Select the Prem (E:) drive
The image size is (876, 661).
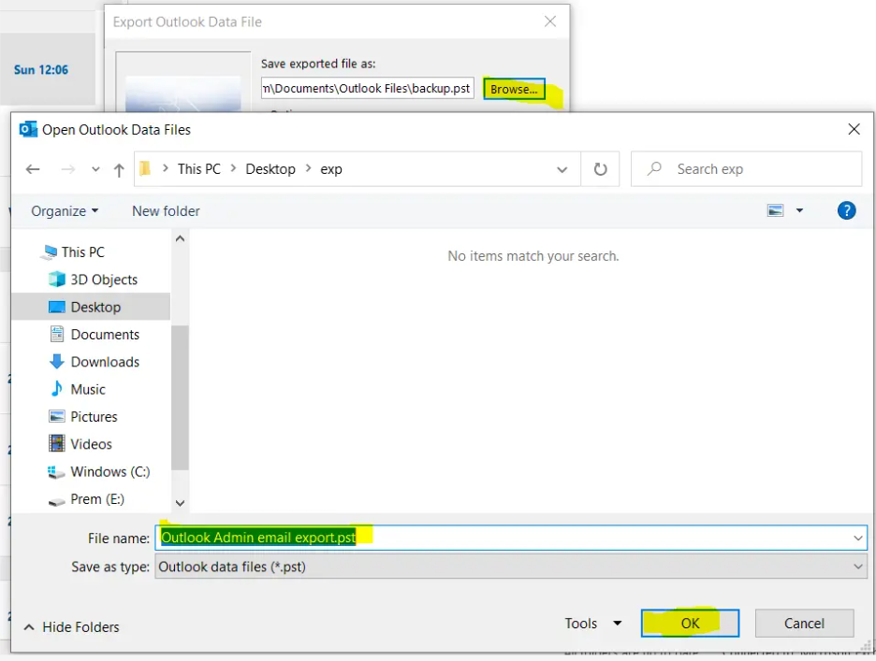97,499
